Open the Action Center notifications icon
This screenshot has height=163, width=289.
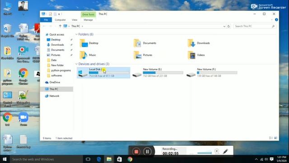tap(272, 159)
